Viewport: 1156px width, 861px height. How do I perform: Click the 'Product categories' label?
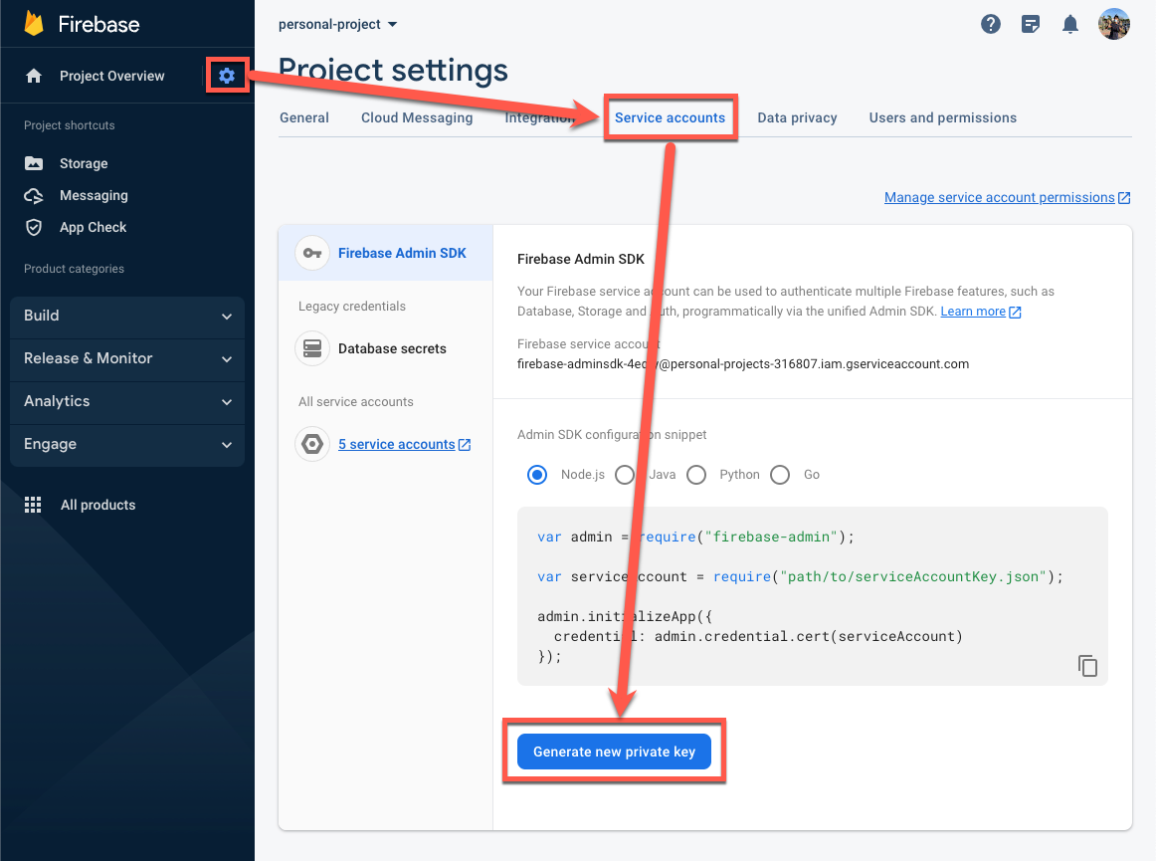click(x=74, y=269)
